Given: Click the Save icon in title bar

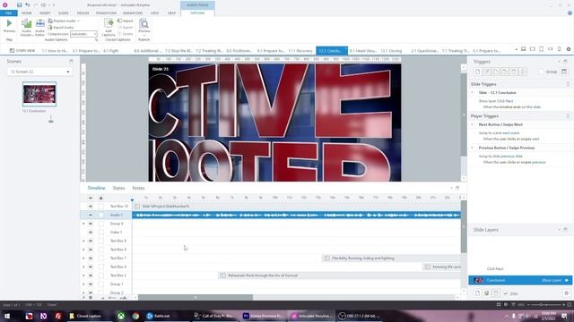Looking at the screenshot, I should point(19,5).
